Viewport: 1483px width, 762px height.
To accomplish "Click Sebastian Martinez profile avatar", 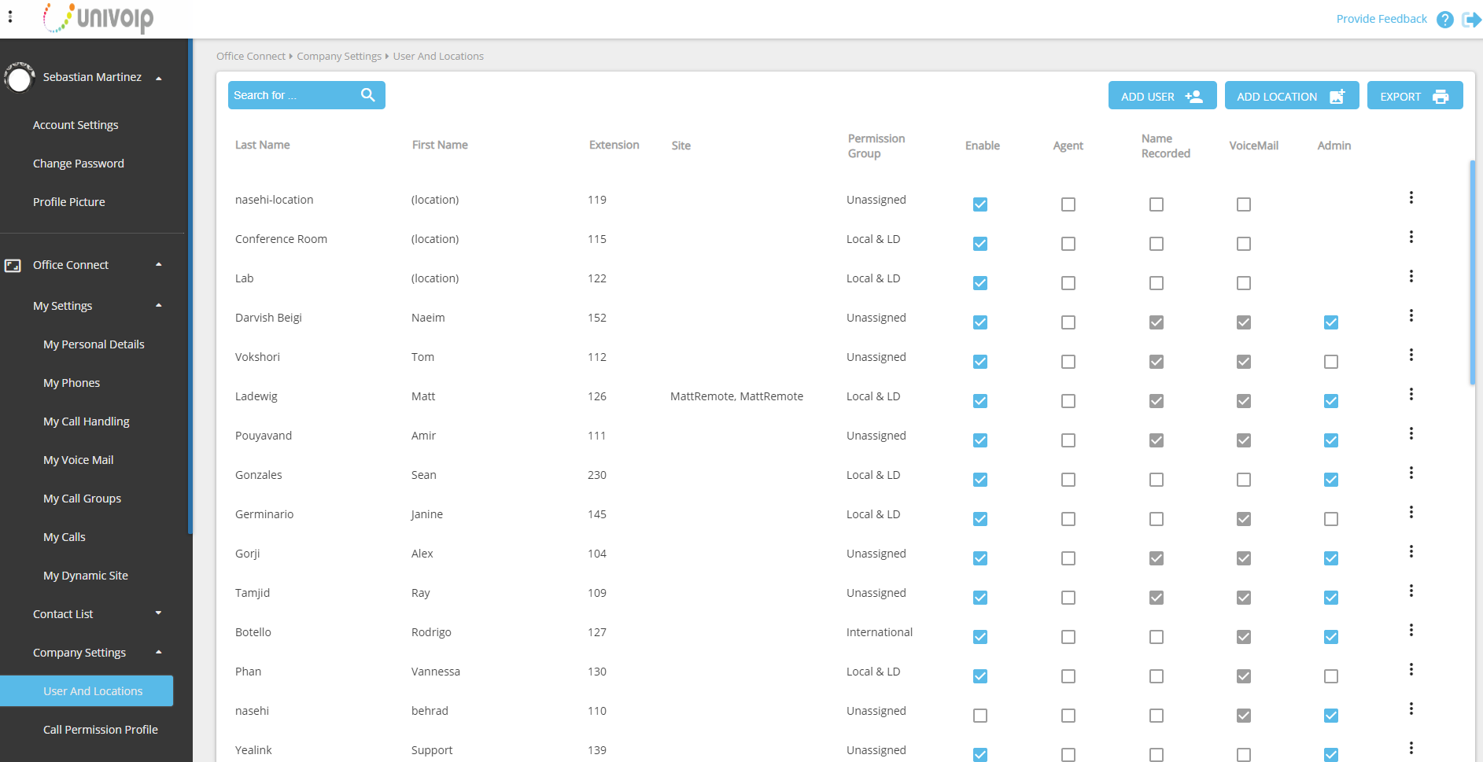I will pyautogui.click(x=19, y=78).
